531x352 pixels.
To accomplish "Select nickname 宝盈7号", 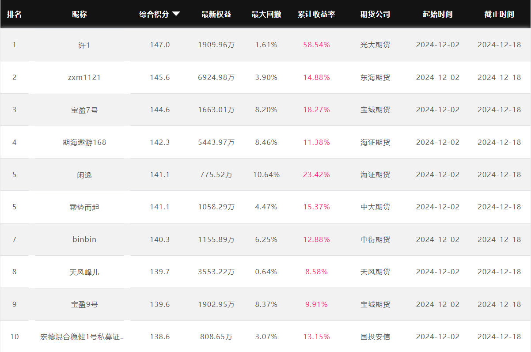I will click(84, 110).
